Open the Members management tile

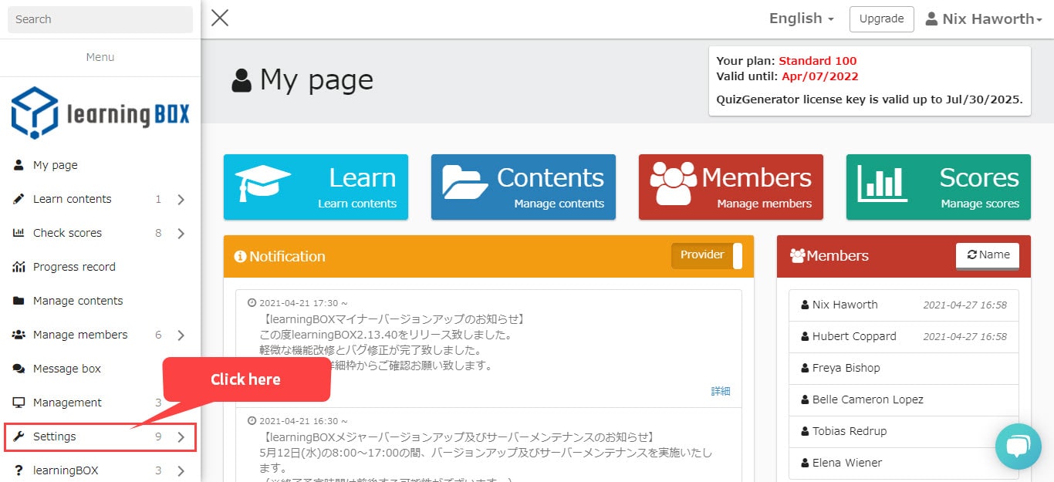tap(731, 187)
